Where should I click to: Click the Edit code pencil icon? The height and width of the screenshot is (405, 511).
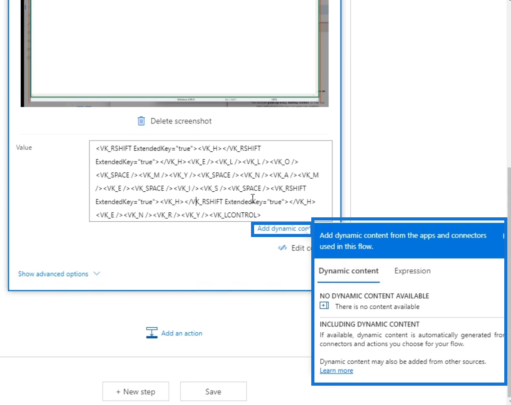(282, 248)
